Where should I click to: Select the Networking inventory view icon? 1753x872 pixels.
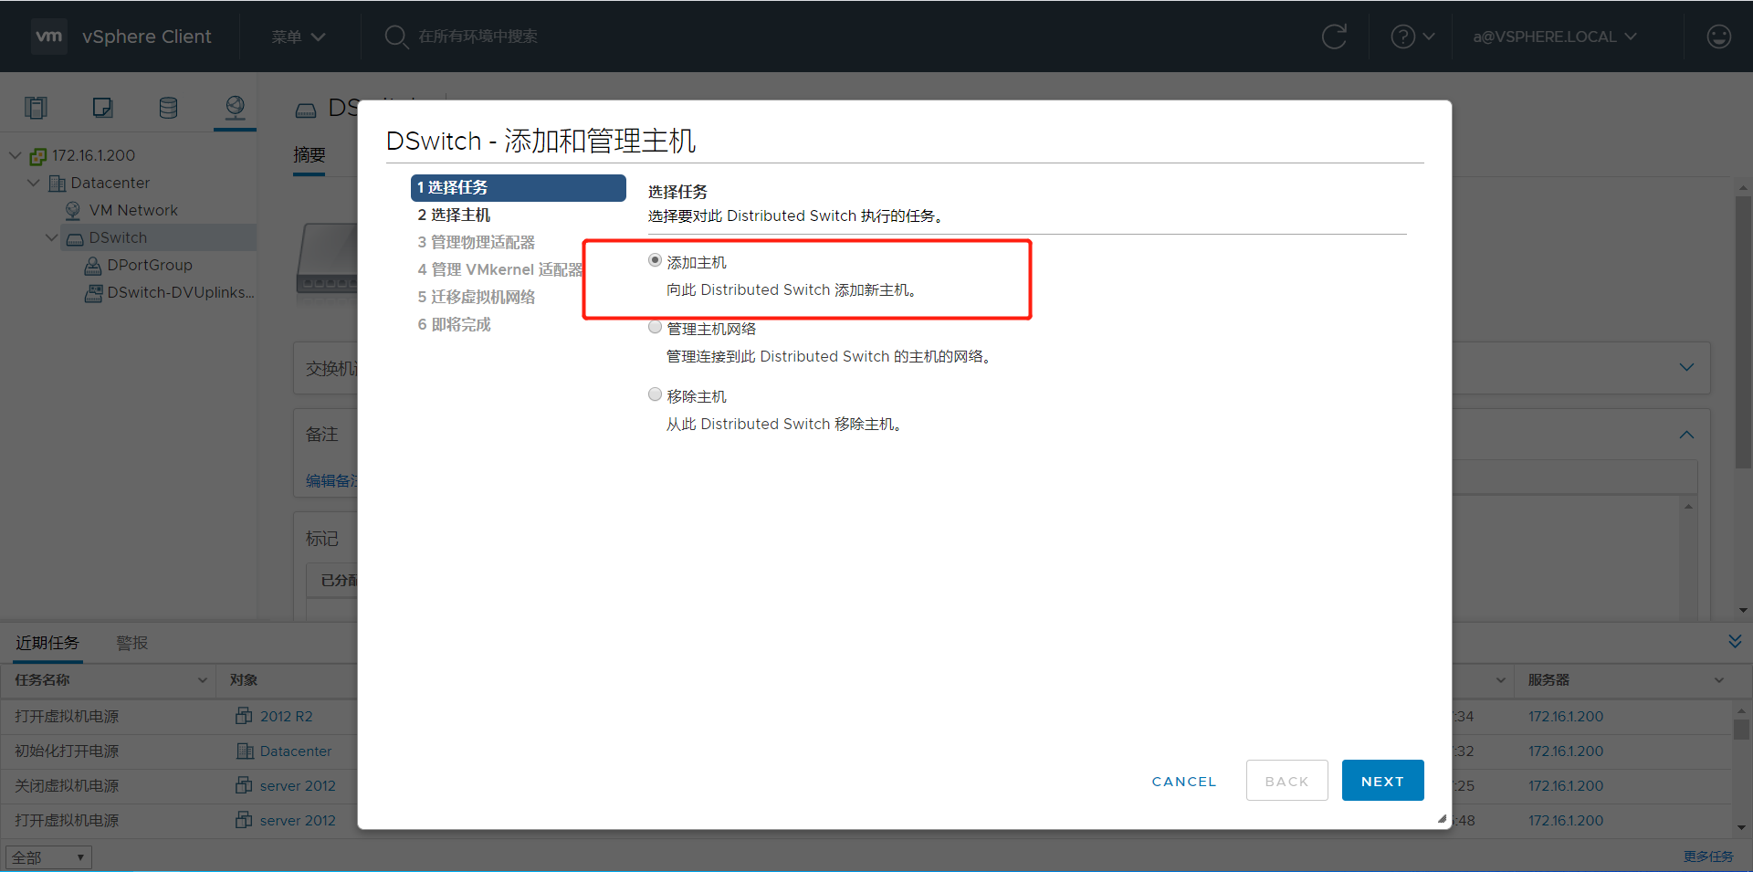235,107
